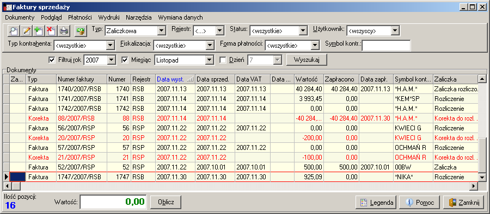The width and height of the screenshot is (490, 214).
Task: Click the edit document pencil icon
Action: click(x=27, y=31)
